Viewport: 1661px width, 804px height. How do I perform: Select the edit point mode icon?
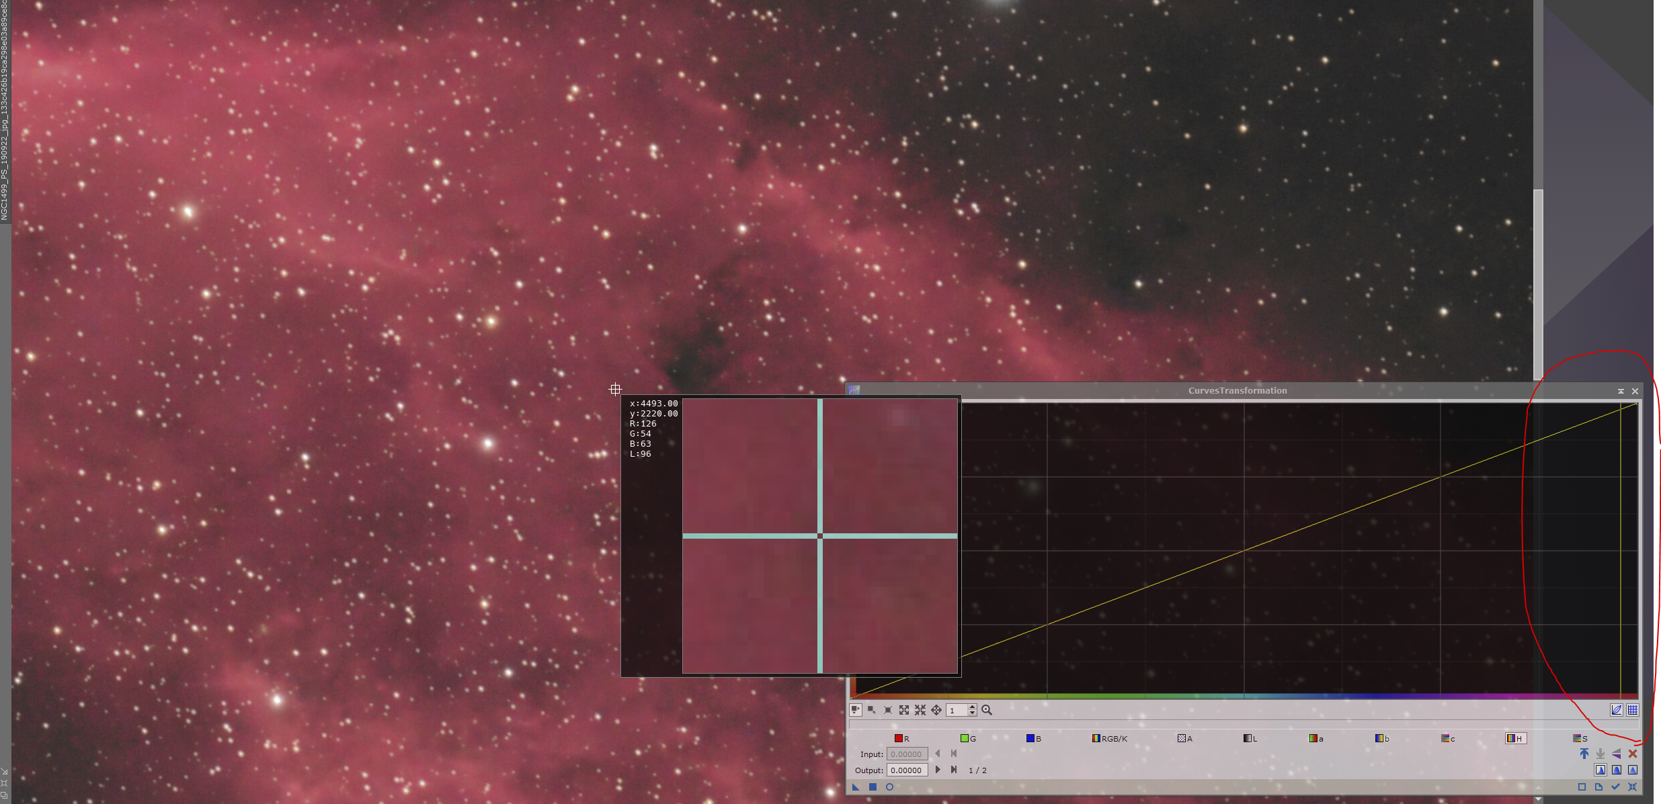855,710
